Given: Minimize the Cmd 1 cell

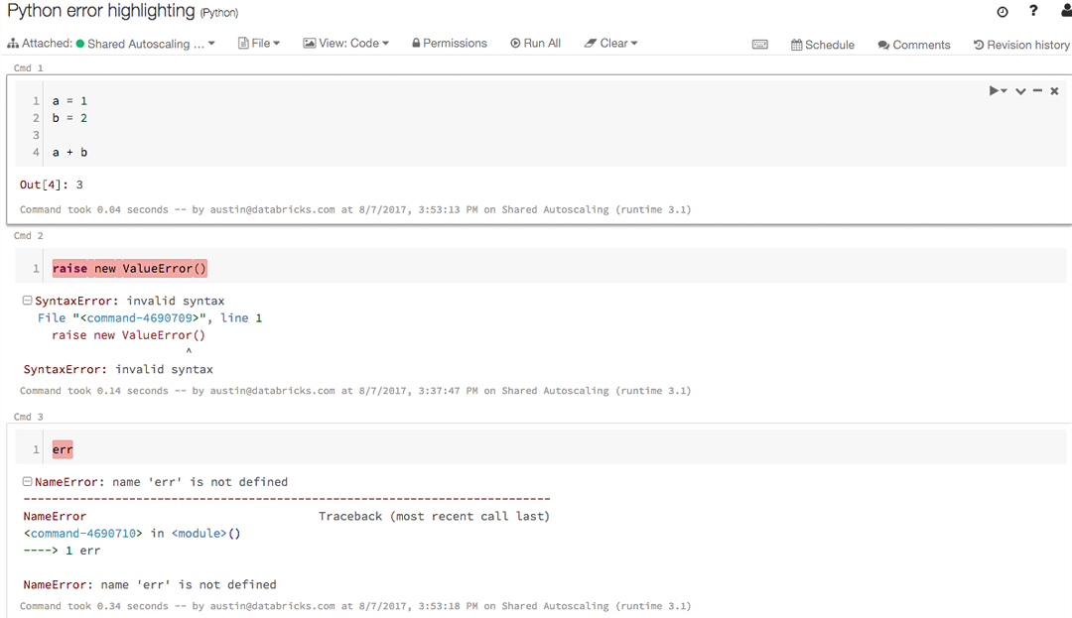Looking at the screenshot, I should pos(1037,90).
